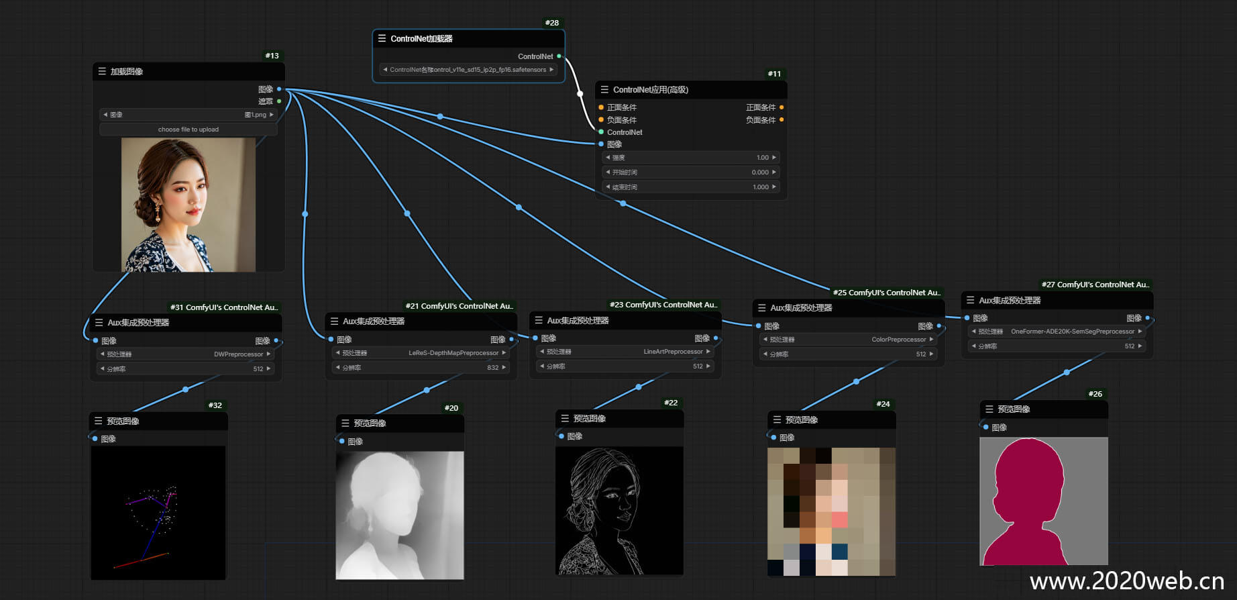
Task: Click the 开始时间 value field
Action: click(x=691, y=172)
